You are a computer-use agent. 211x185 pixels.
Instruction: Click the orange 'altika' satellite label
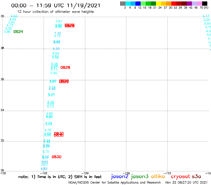tap(158, 176)
